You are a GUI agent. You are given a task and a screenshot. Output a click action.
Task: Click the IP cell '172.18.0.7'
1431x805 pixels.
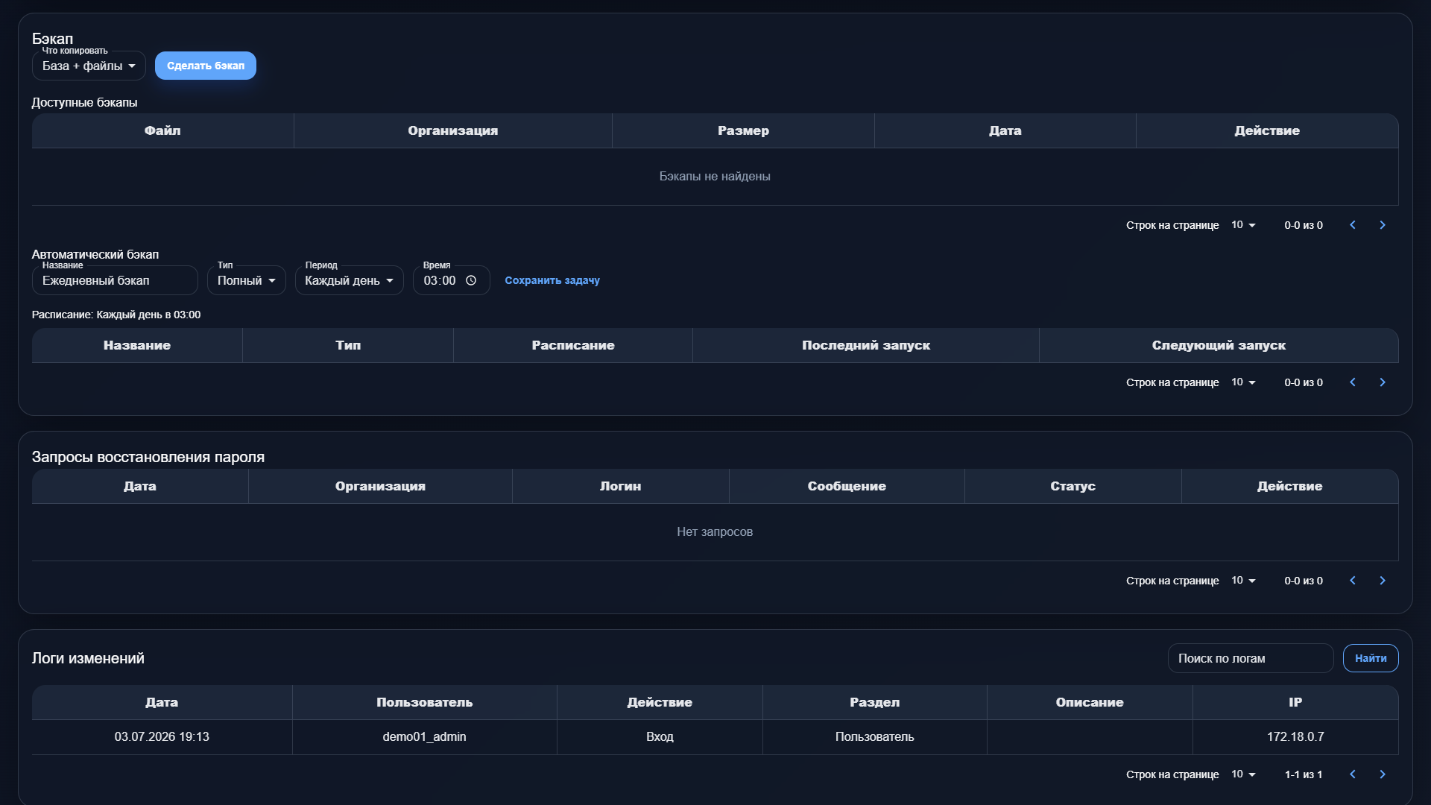(x=1295, y=736)
